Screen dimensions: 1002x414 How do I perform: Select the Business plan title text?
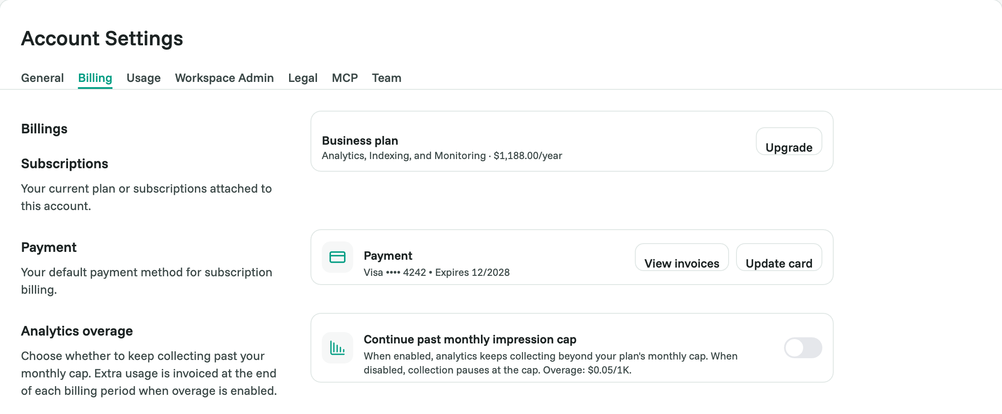pyautogui.click(x=360, y=141)
